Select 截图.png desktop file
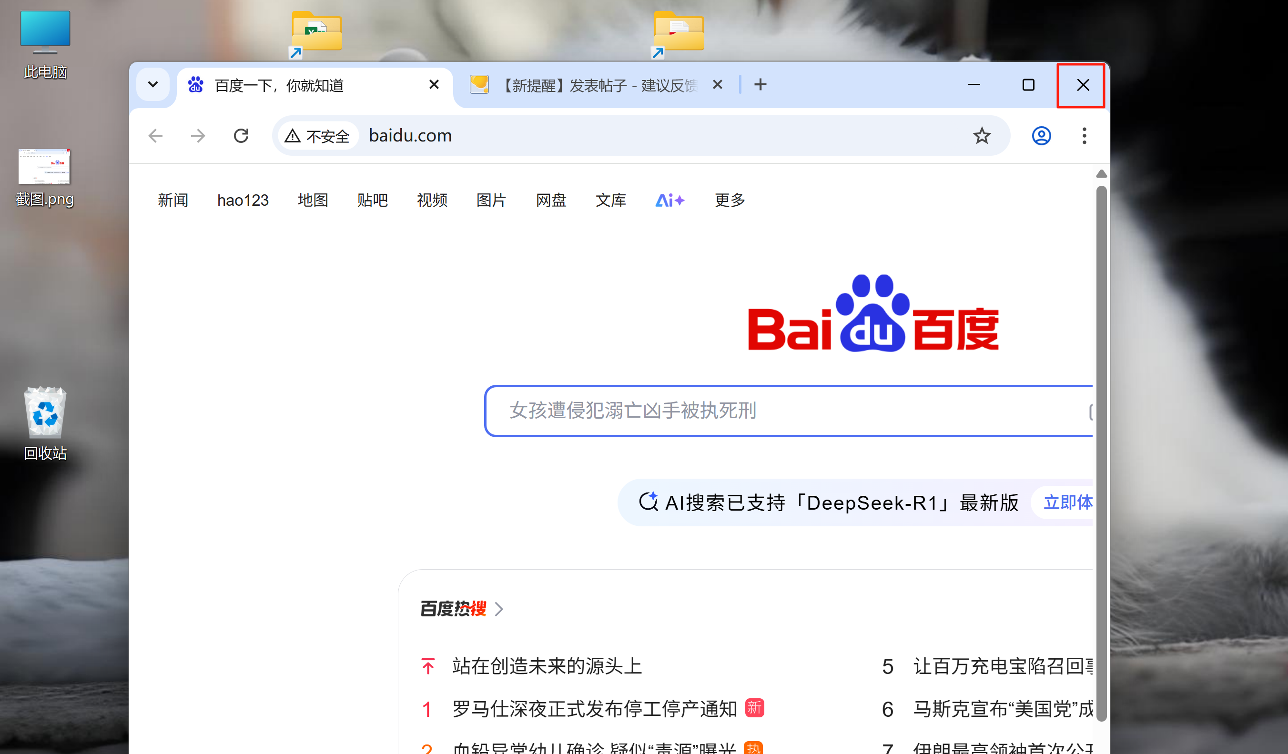1288x754 pixels. point(45,178)
